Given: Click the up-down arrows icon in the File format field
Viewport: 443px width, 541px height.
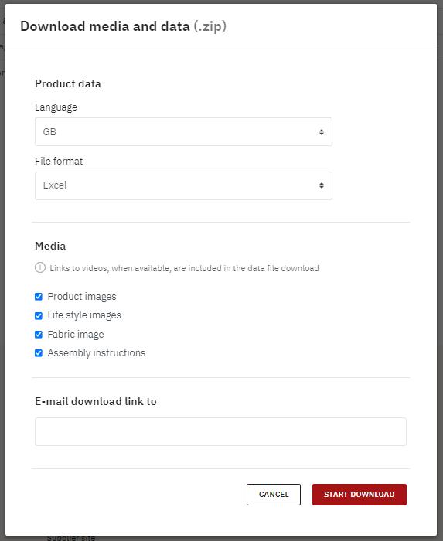Looking at the screenshot, I should coord(321,186).
